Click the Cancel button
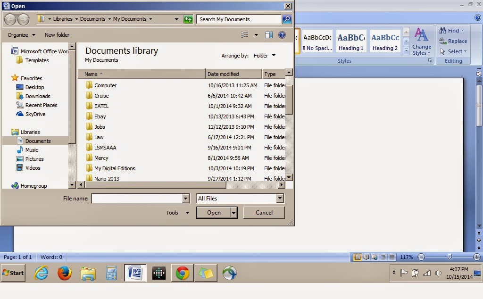 tap(264, 213)
